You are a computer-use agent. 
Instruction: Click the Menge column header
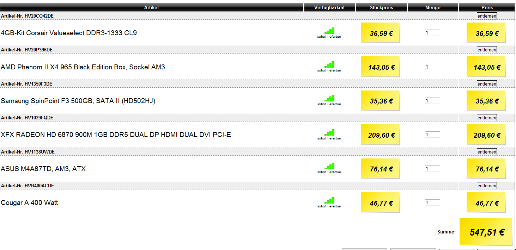(x=433, y=7)
